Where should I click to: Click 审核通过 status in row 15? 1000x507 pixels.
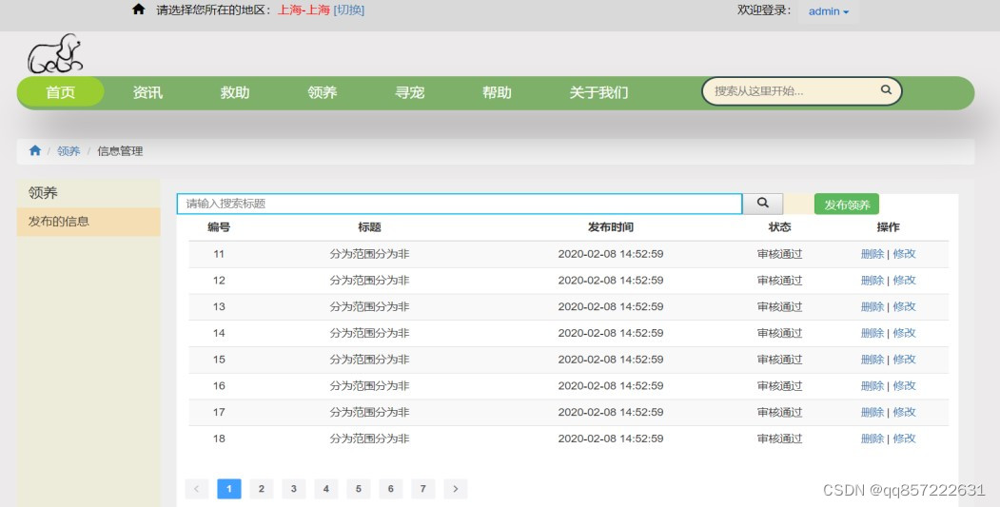click(779, 360)
